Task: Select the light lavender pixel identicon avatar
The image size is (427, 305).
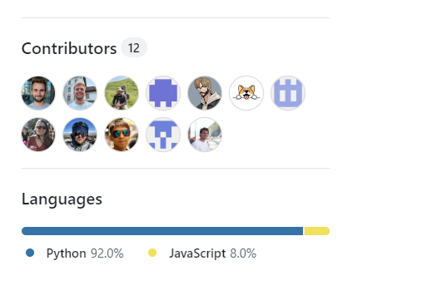Action: click(x=288, y=93)
